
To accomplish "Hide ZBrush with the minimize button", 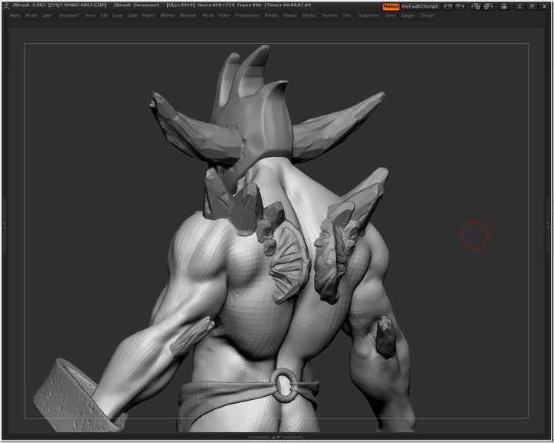I will tap(519, 6).
